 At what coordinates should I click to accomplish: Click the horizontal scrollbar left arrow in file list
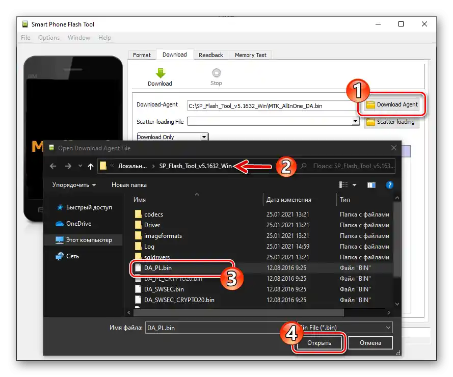129,313
